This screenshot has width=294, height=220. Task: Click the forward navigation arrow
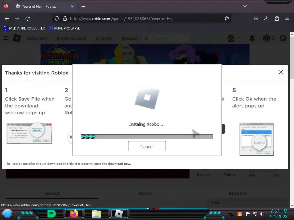pyautogui.click(x=17, y=19)
